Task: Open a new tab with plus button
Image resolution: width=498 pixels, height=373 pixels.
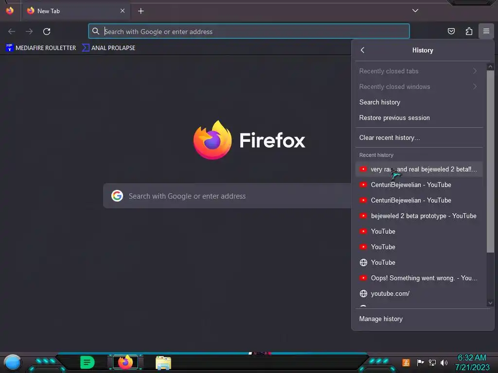Action: click(x=141, y=11)
